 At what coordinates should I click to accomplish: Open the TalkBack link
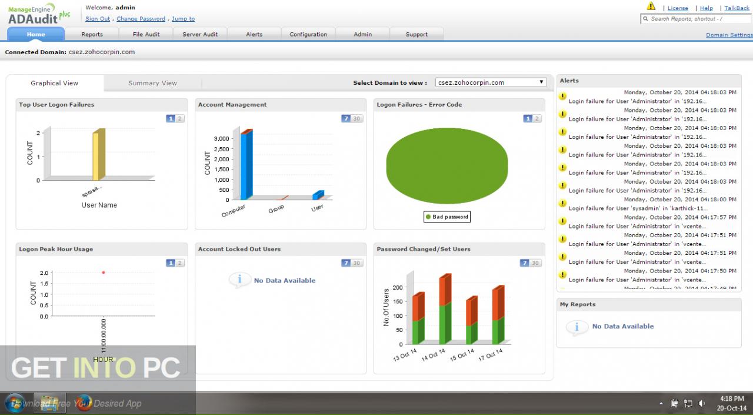(737, 8)
